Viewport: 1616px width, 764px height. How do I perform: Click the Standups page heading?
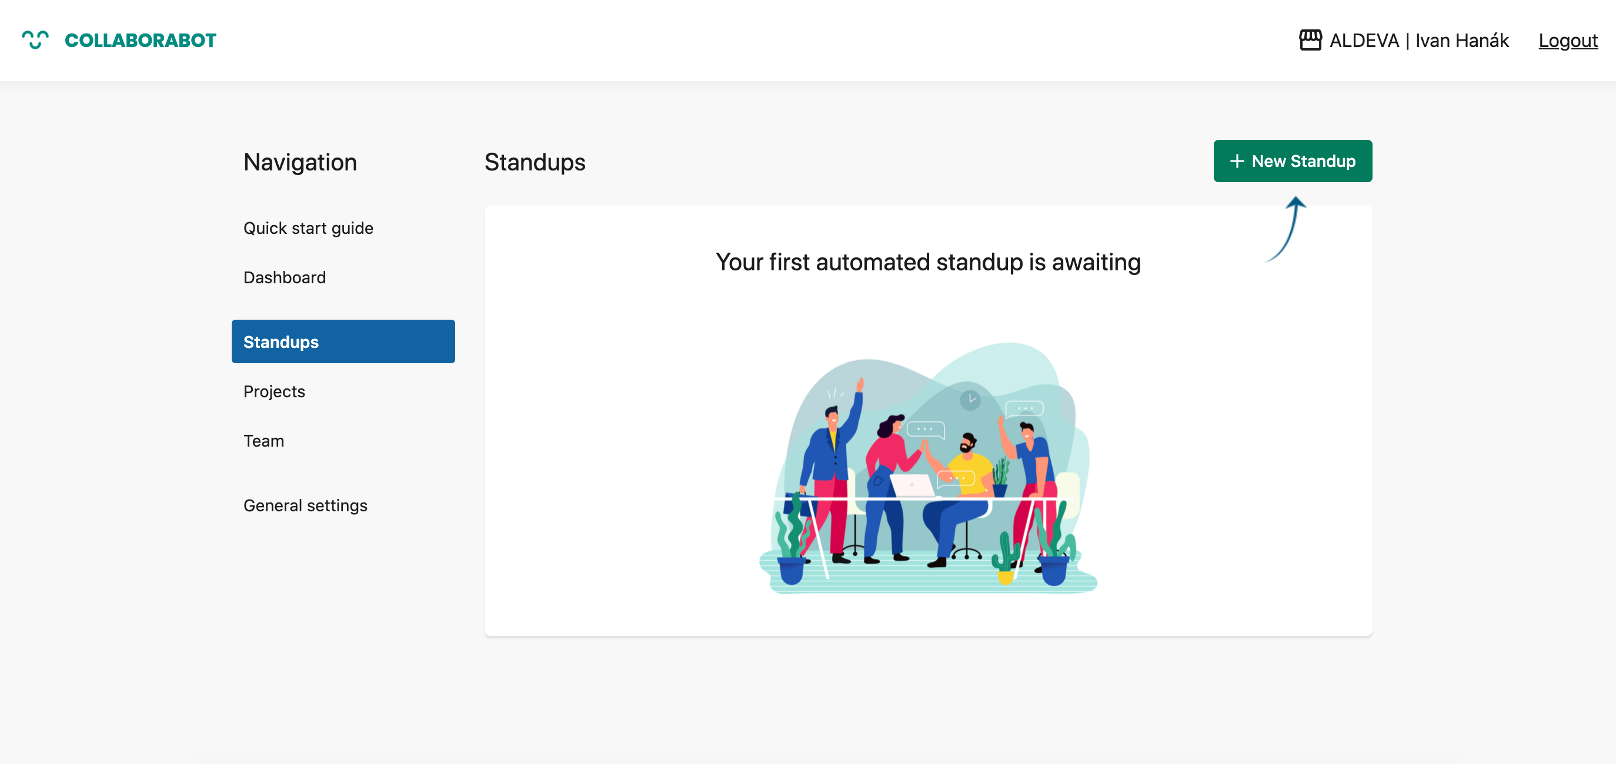coord(535,162)
